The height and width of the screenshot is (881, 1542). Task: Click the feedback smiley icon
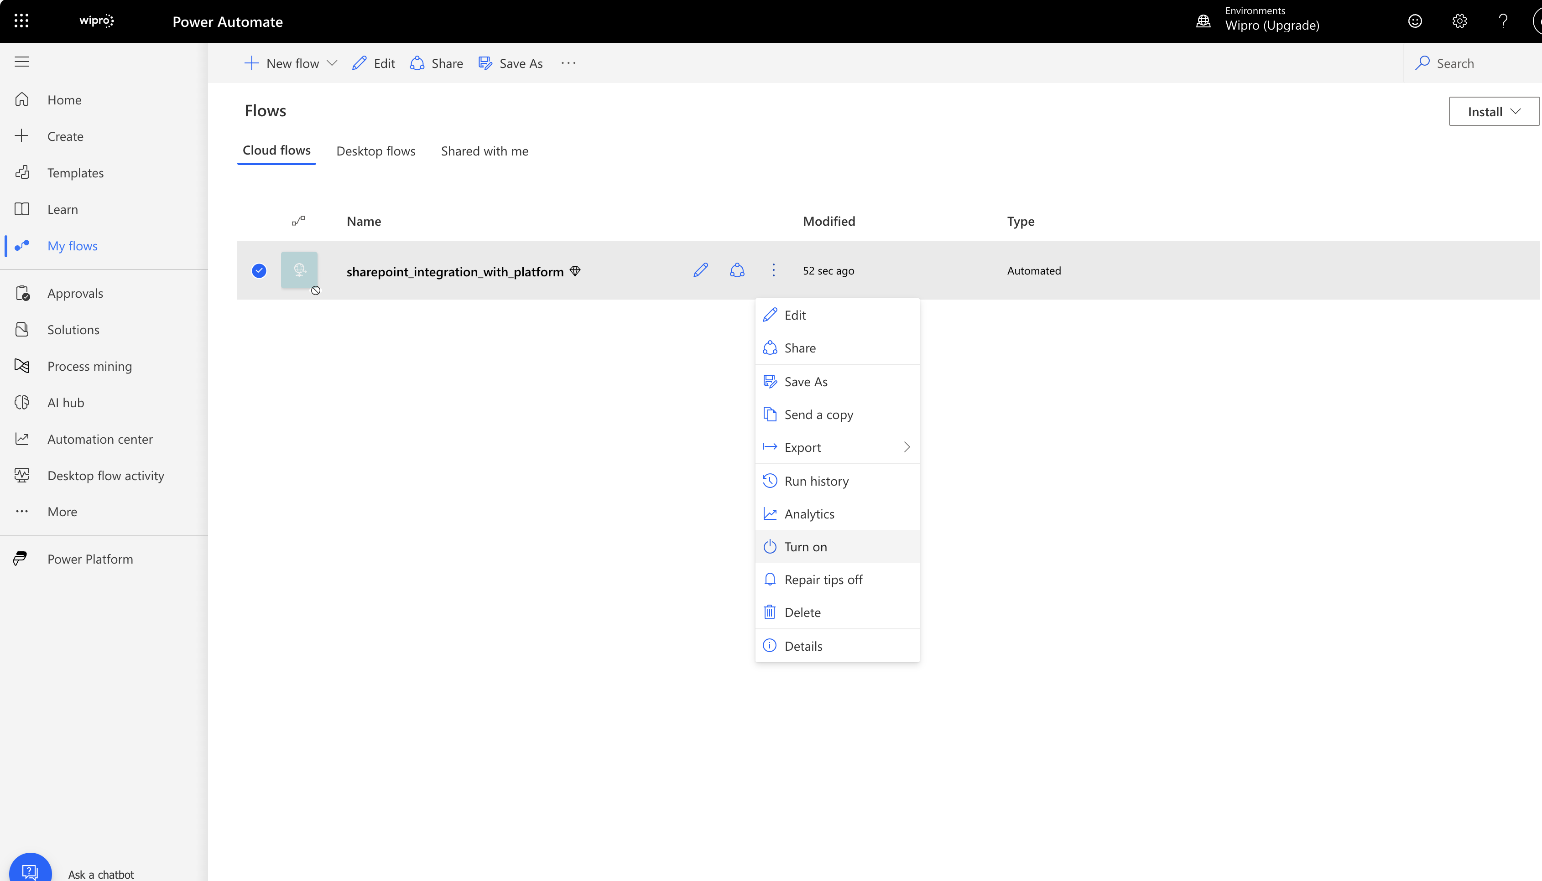point(1415,21)
